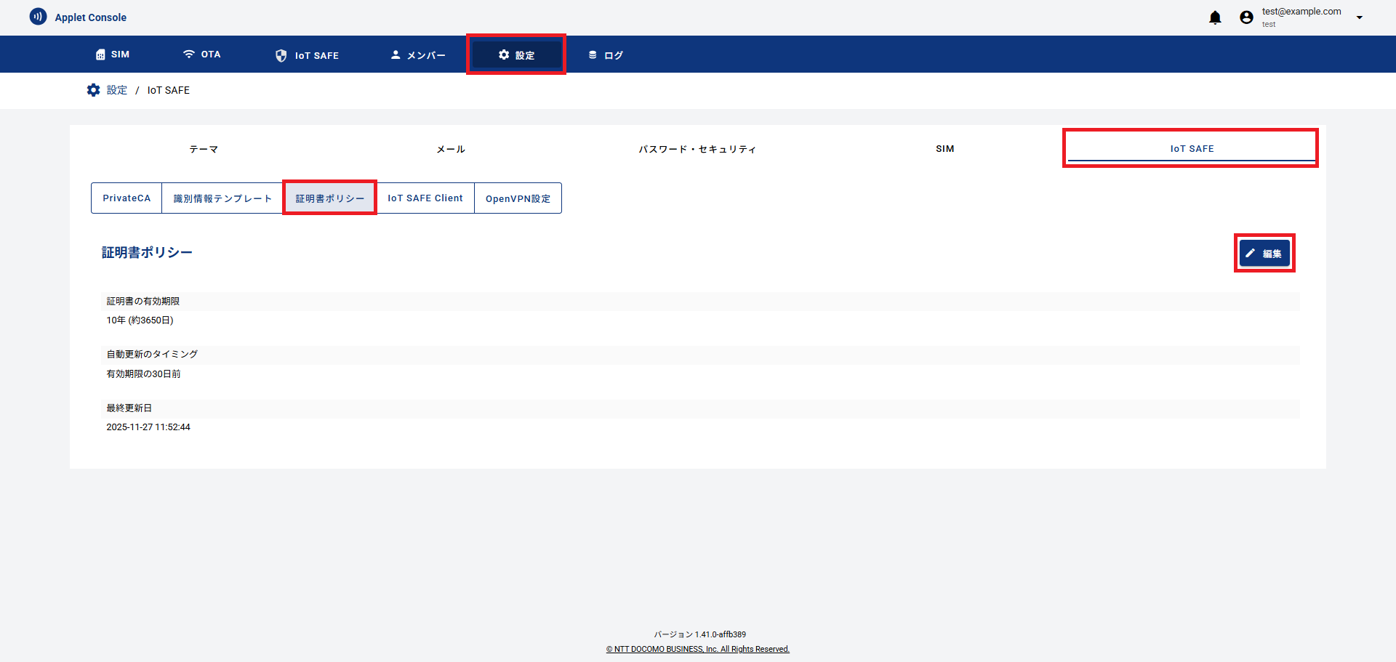Select the パスワード・セキュリティ tab
Screen dimensions: 1396x662
point(697,149)
